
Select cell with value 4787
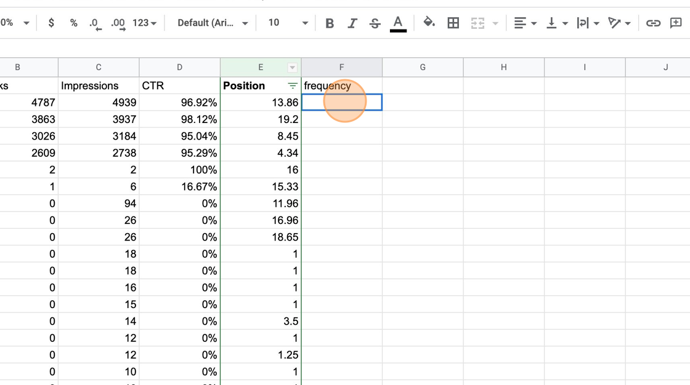tap(29, 103)
